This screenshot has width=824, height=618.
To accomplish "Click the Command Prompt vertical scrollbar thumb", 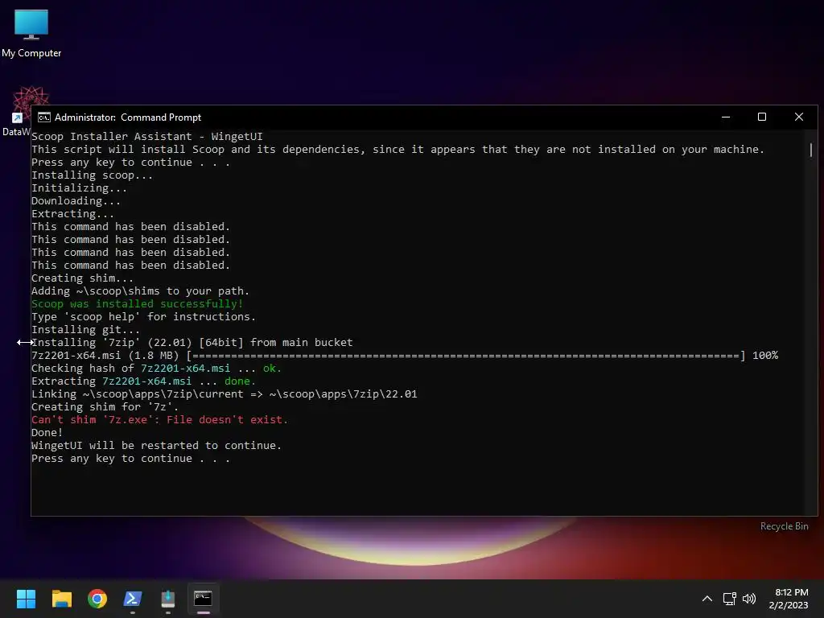I will click(811, 150).
